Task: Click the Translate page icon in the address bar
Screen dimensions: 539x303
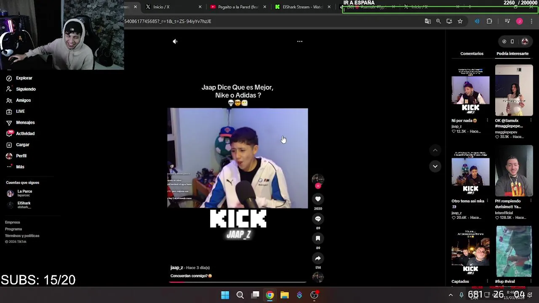Action: (x=428, y=21)
